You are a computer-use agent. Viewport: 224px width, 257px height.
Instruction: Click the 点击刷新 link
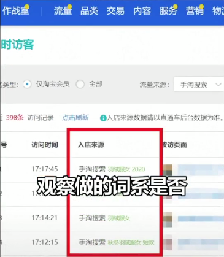(75, 118)
